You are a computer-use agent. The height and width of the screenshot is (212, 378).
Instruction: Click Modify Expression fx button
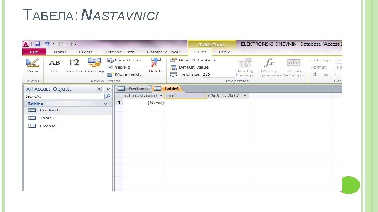(269, 68)
